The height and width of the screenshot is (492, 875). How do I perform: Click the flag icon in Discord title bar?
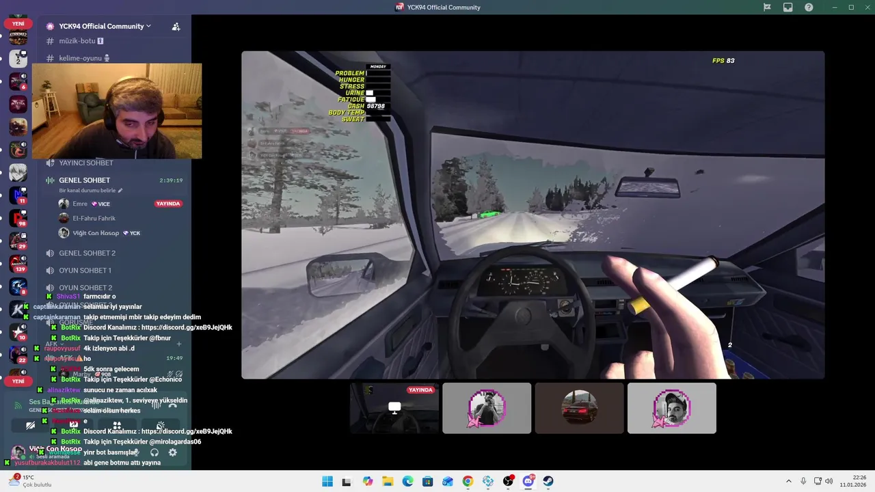(767, 7)
